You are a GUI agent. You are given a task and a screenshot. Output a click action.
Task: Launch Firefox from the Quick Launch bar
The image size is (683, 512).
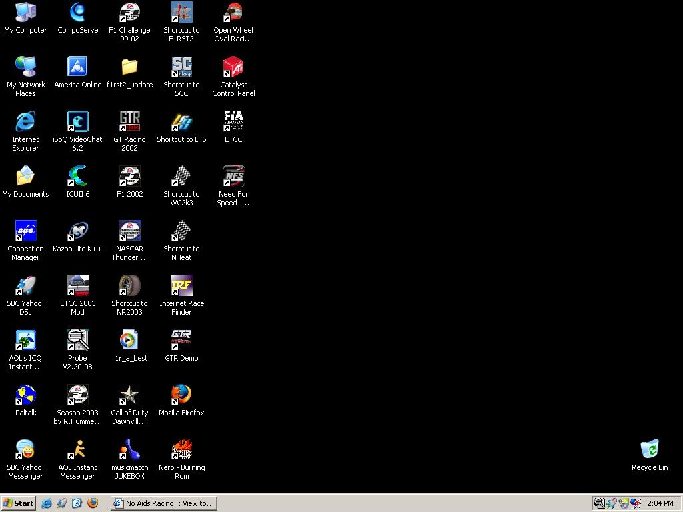click(x=93, y=503)
